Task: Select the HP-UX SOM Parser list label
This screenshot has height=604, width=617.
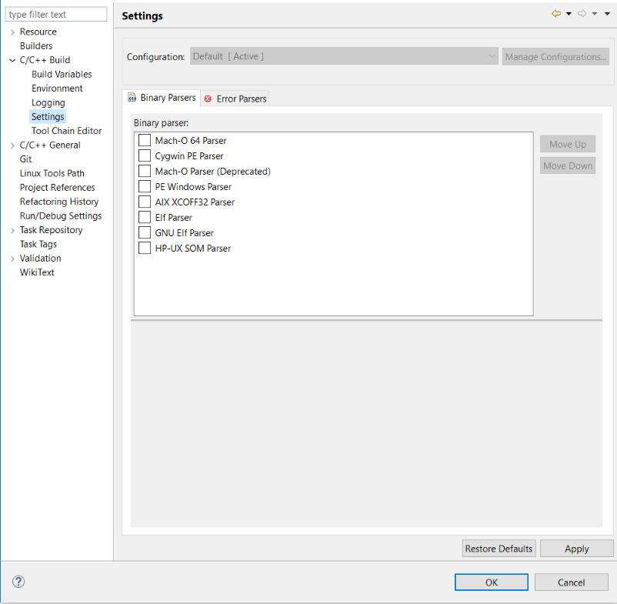Action: [193, 249]
